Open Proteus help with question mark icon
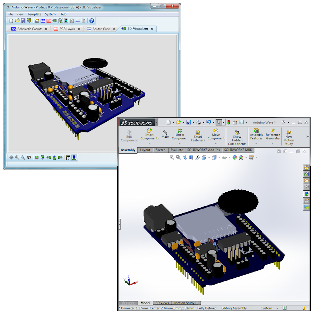Screen dimensions: 312x312 coord(92,21)
